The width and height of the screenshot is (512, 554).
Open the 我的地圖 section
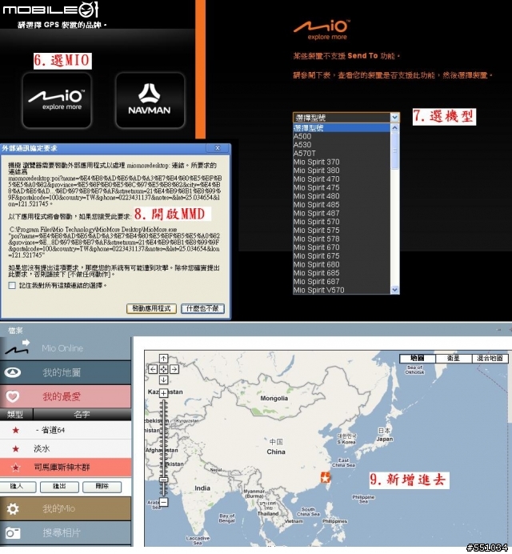[x=66, y=372]
